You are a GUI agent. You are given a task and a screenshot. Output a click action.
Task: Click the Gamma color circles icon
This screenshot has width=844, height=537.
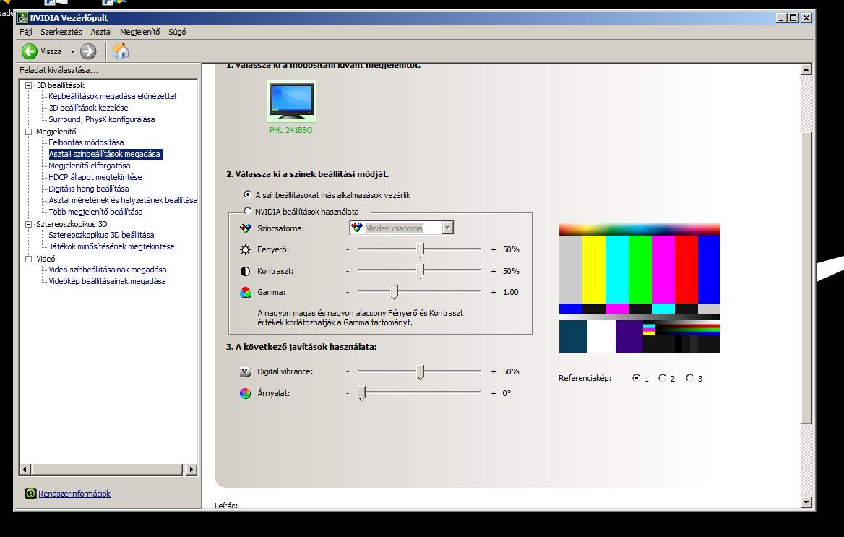[x=246, y=292]
